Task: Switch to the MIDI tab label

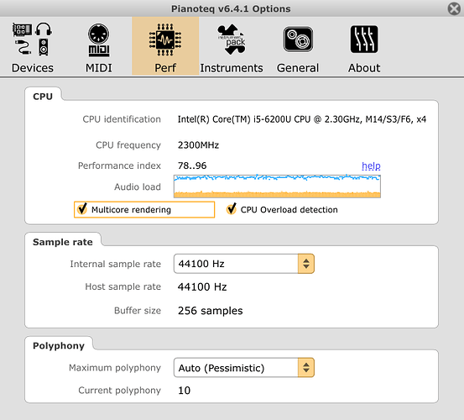Action: (98, 68)
